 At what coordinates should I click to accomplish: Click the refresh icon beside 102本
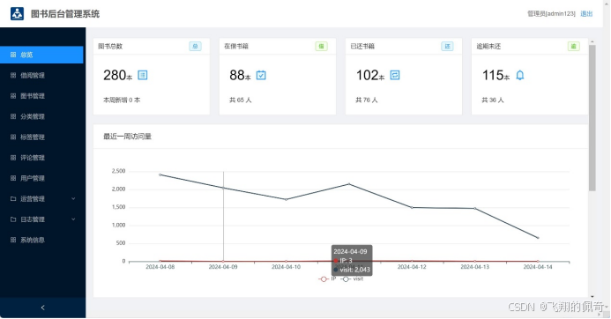click(x=395, y=75)
